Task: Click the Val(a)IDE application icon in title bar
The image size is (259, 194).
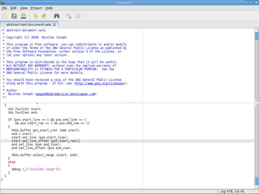Action: [2, 3]
